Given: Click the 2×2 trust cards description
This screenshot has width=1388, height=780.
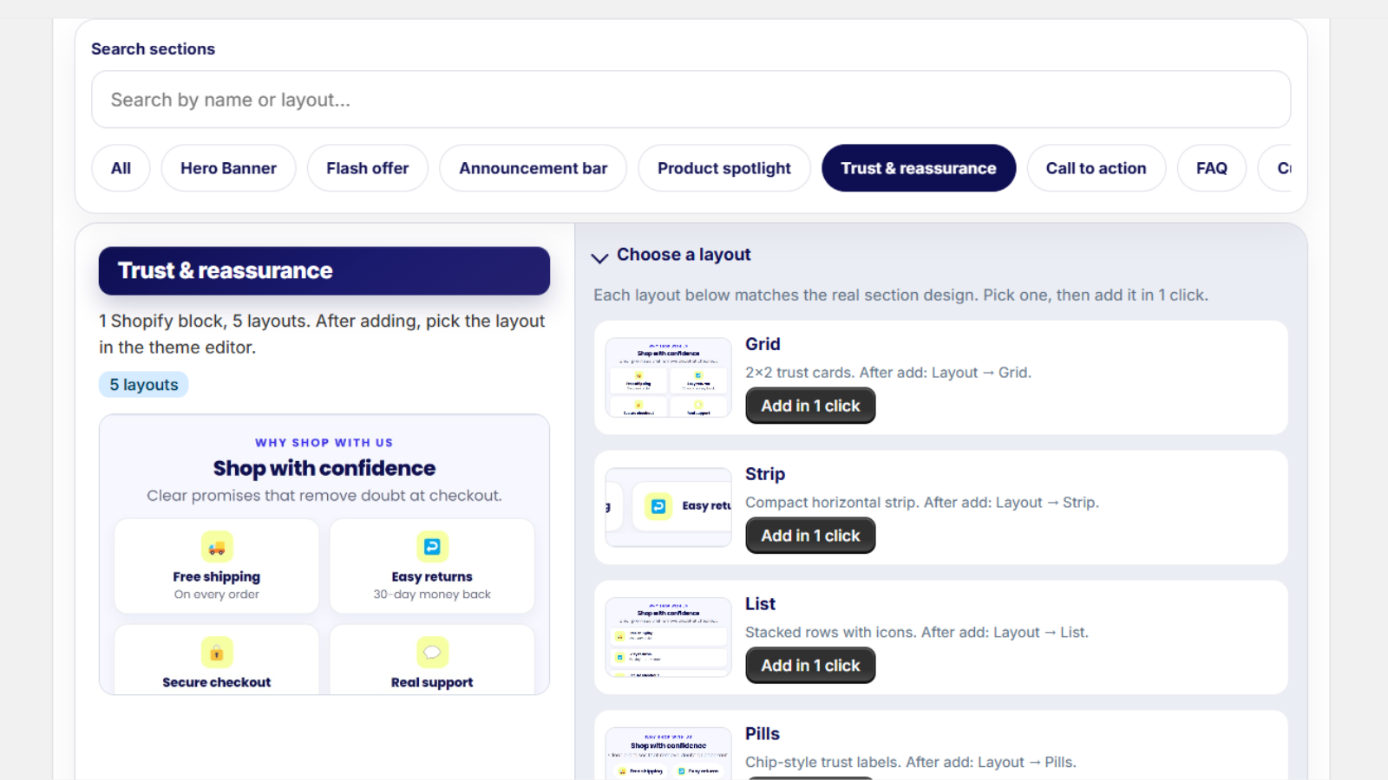Looking at the screenshot, I should click(888, 373).
